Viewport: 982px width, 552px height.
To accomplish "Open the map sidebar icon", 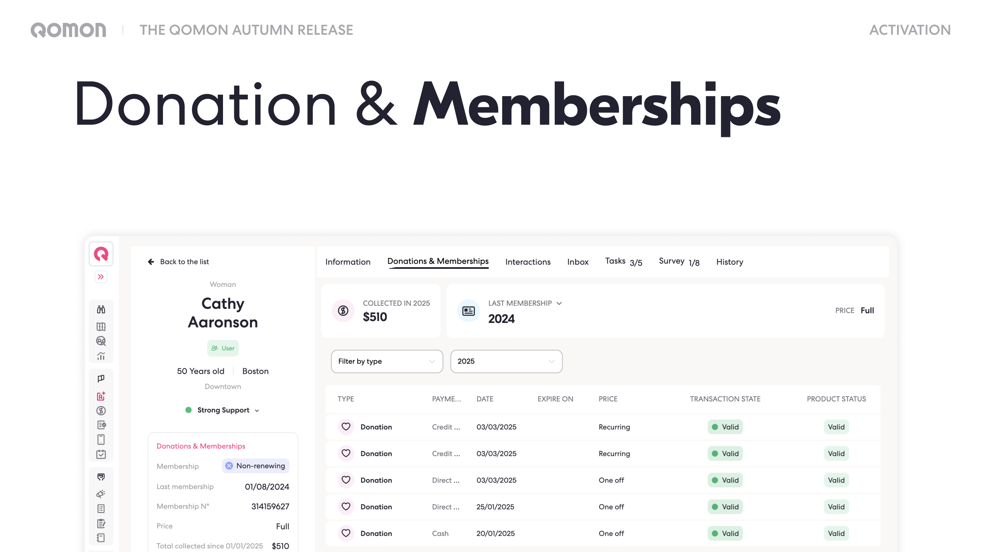I will (x=101, y=326).
